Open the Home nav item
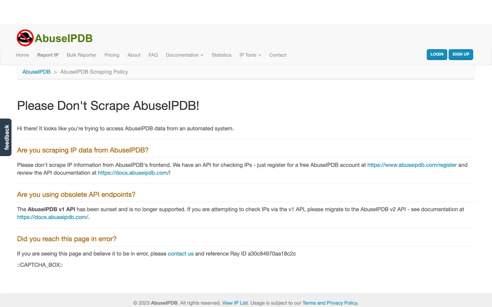 click(x=22, y=55)
